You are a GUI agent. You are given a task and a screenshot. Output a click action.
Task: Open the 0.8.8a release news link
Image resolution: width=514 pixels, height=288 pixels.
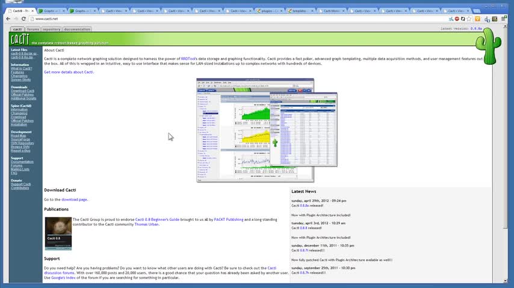304,206
